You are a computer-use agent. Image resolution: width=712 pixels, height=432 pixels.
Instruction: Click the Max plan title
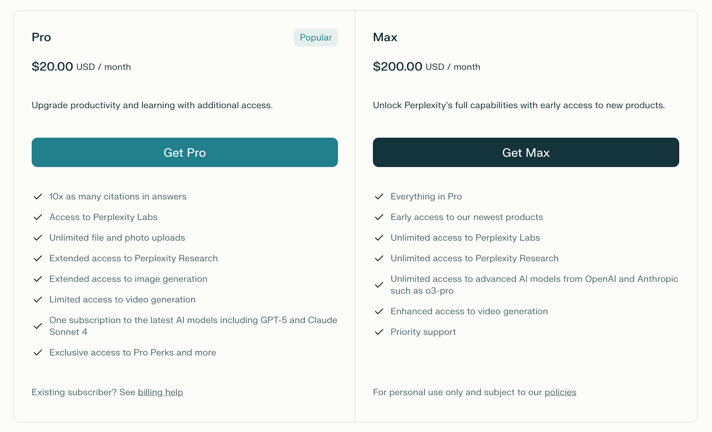click(385, 37)
